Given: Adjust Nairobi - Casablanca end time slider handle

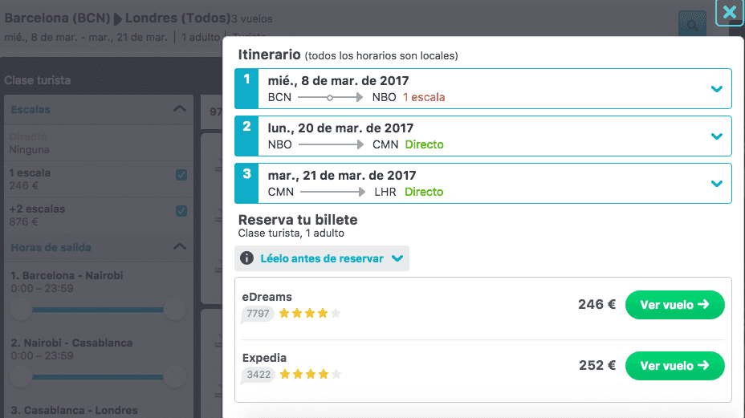Looking at the screenshot, I should point(174,376).
